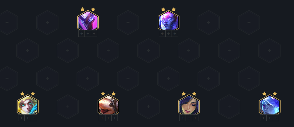294x127 pixels.
Task: Add last item to glowing-eyed female champion
Action: pos(175,34)
